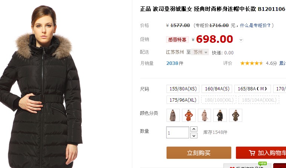Select size 175/96A(XL)

tap(183, 100)
